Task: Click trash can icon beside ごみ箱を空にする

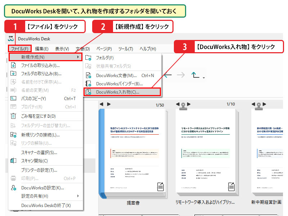Action: point(13,116)
